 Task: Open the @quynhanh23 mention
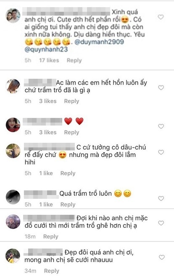click(x=46, y=49)
